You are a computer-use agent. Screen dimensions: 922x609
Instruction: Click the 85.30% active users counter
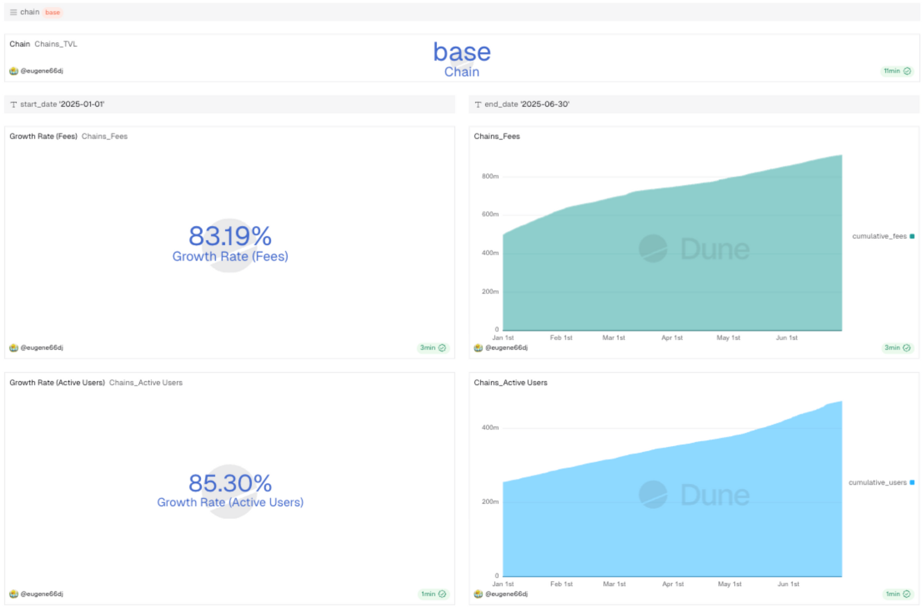point(230,483)
